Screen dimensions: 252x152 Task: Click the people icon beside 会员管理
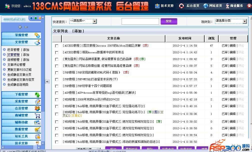point(37,109)
